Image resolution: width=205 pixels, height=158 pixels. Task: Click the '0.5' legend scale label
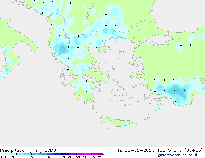(11, 157)
